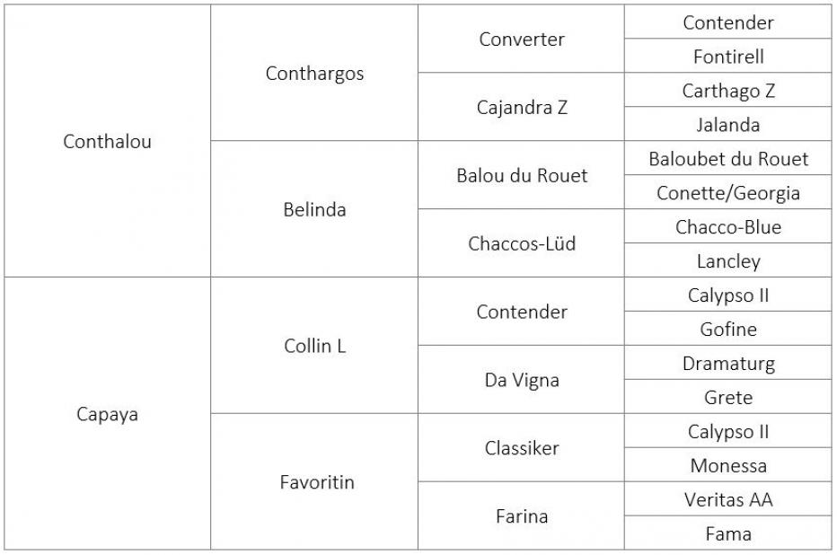Select the Favoritin cell
837x555 pixels.
pyautogui.click(x=314, y=482)
